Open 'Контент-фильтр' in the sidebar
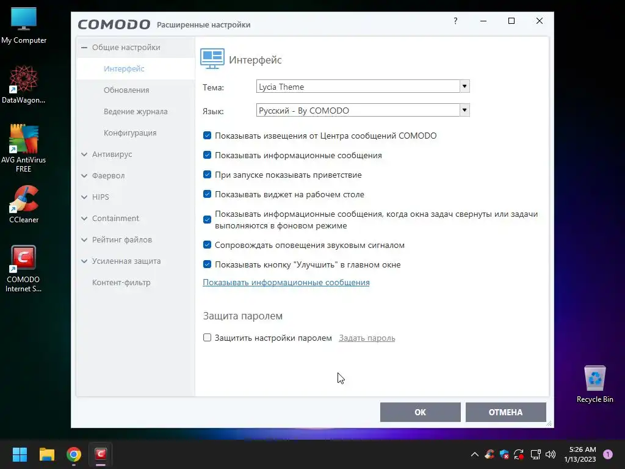The image size is (625, 469). (x=121, y=282)
